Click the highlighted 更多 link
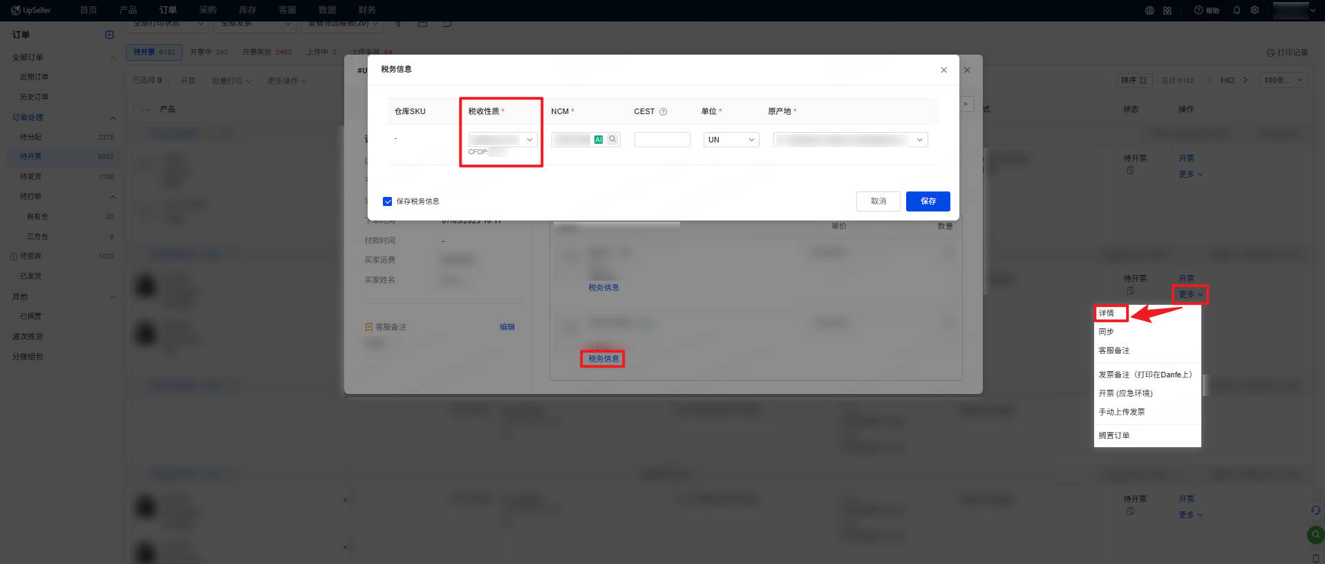This screenshot has width=1325, height=564. (x=1190, y=294)
